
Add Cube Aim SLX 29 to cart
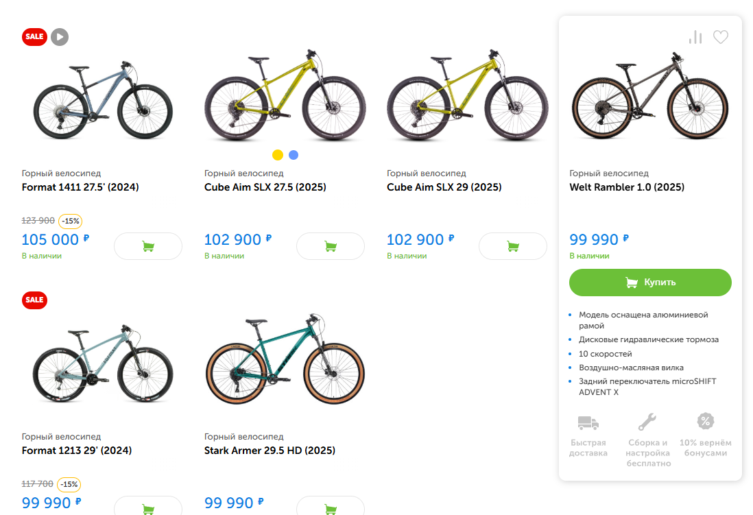coord(513,246)
